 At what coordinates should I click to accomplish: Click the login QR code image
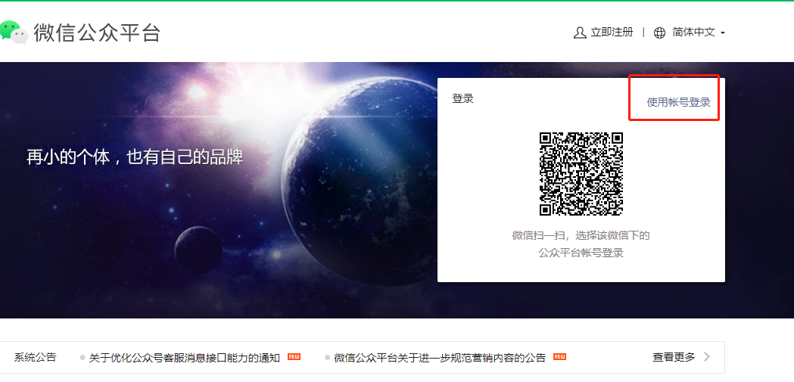tap(581, 174)
